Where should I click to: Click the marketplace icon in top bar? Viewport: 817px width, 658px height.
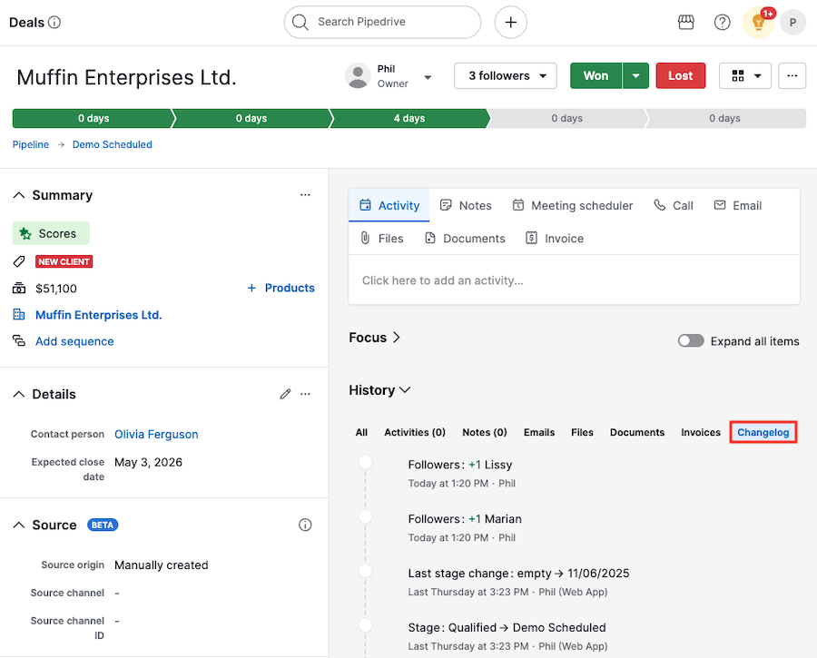tap(686, 23)
